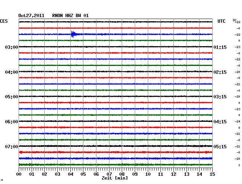Viewport: 242px width, 184px height.
Task: Click the 01 minute axis label
Action: [x=32, y=174]
